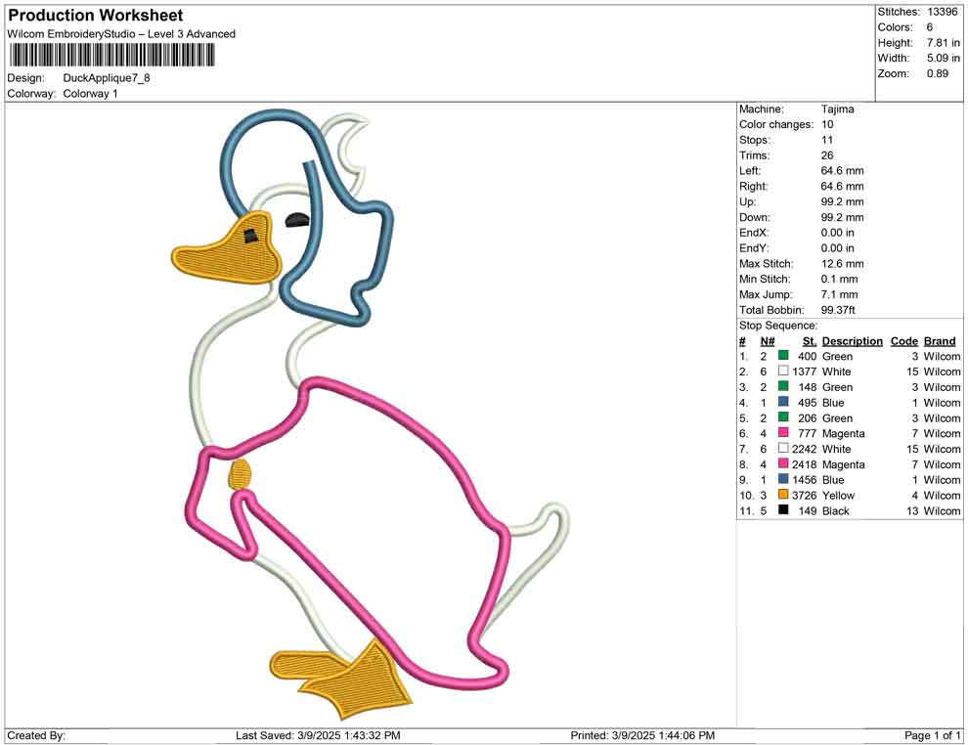Click the blue color swatch in row 9

[781, 480]
